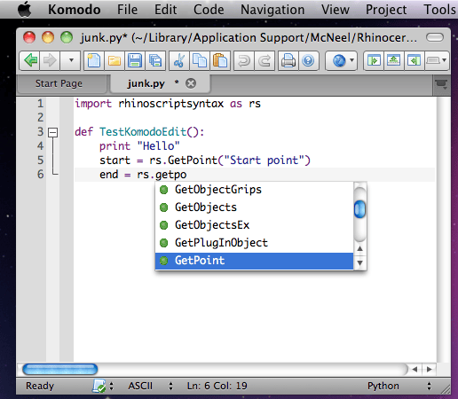This screenshot has width=458, height=399.
Task: Open the syntax check stepper in status bar
Action: [x=112, y=386]
